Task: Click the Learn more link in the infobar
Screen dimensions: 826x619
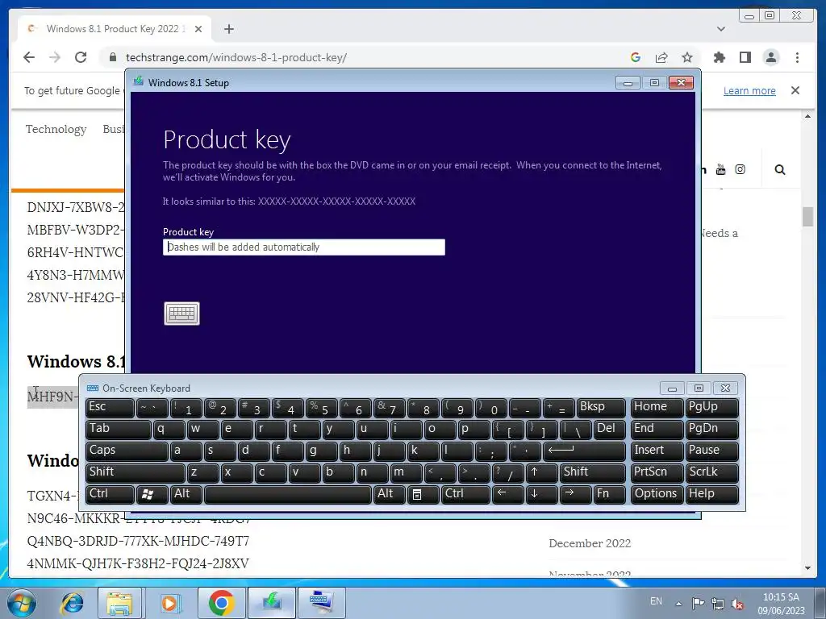Action: pyautogui.click(x=749, y=90)
